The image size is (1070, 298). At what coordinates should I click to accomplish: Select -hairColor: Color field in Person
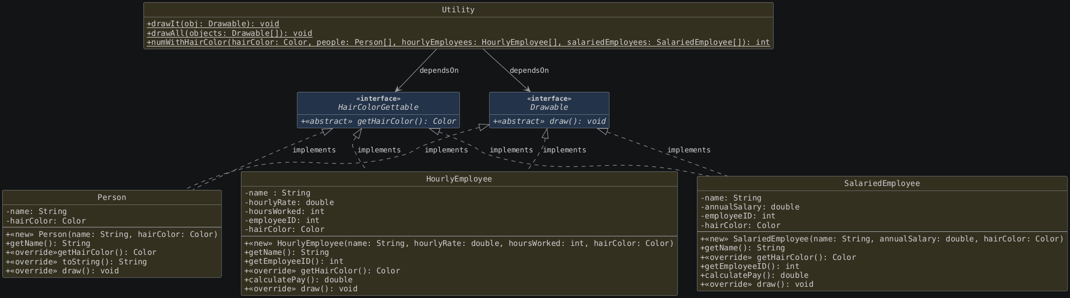tap(46, 221)
